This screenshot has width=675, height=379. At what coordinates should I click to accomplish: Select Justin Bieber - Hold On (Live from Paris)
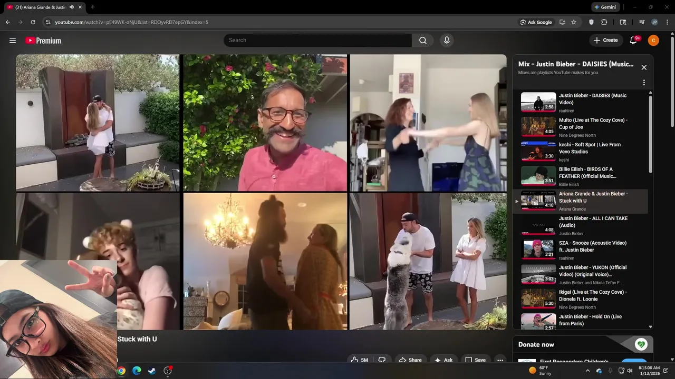580,321
